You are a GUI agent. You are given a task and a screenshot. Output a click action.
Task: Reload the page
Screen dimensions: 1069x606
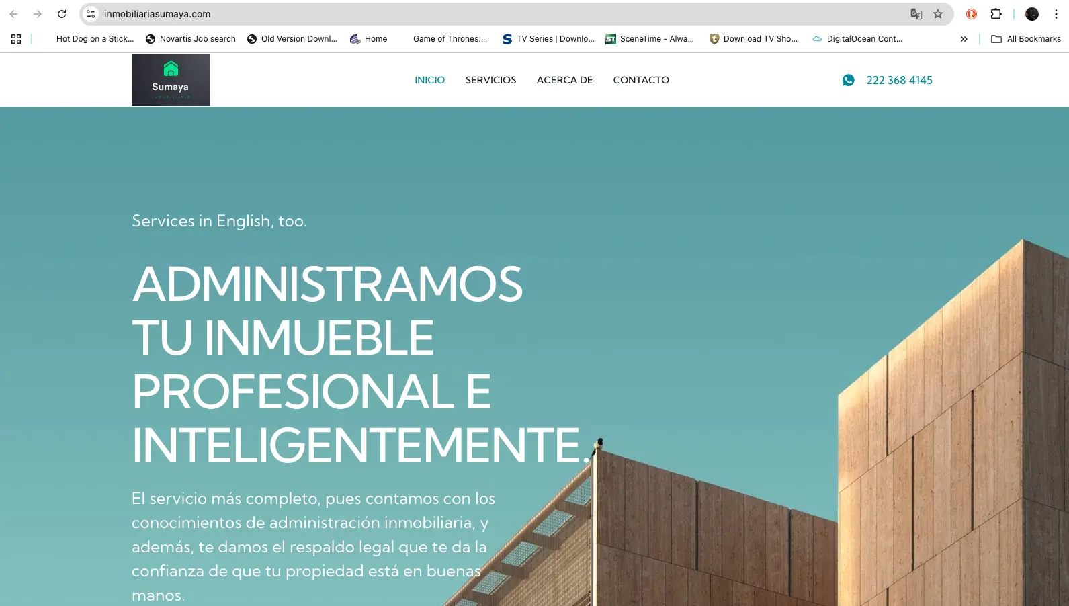pos(62,14)
